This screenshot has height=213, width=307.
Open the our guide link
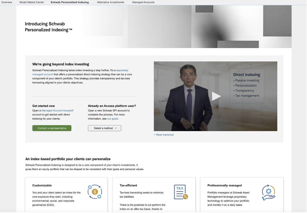(x=113, y=119)
